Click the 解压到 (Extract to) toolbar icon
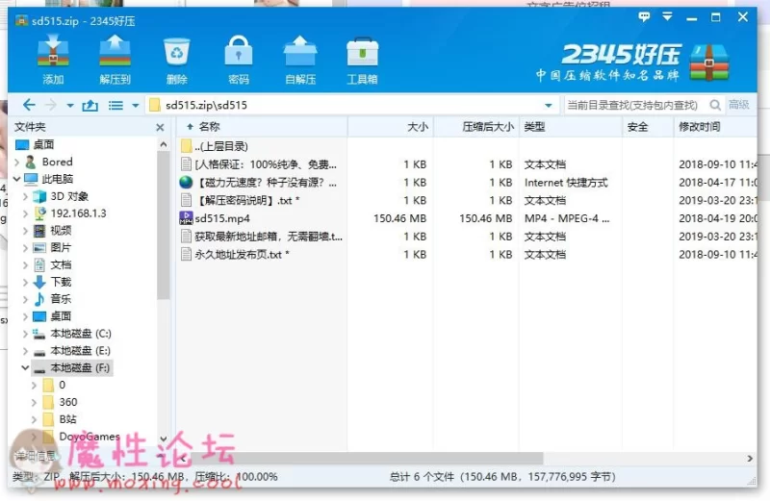This screenshot has width=770, height=501. coord(115,60)
